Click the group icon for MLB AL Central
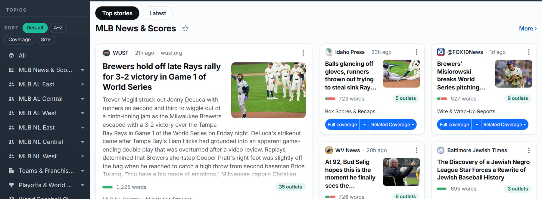Image resolution: width=542 pixels, height=199 pixels. tap(11, 99)
